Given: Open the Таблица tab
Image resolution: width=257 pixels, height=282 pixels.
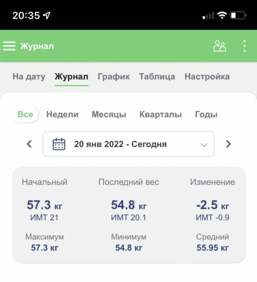Looking at the screenshot, I should [x=157, y=77].
